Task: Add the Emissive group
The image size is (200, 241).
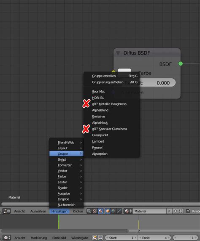Action: point(112,117)
